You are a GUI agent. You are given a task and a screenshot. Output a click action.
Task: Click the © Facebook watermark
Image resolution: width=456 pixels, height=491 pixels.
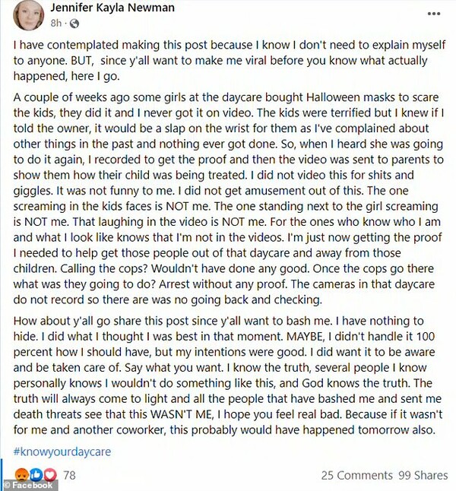[x=29, y=486]
